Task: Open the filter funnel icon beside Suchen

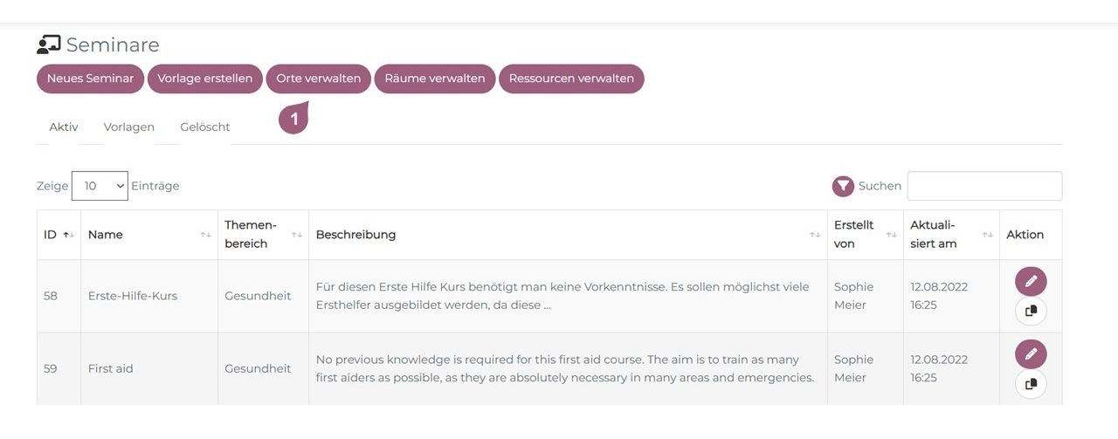Action: click(843, 186)
